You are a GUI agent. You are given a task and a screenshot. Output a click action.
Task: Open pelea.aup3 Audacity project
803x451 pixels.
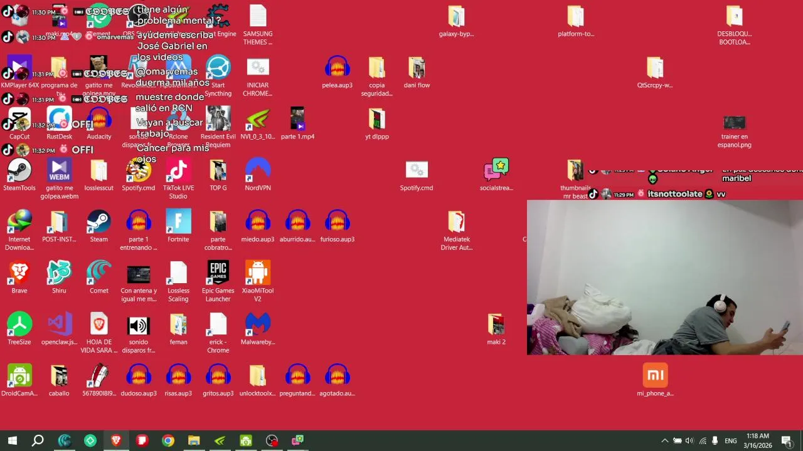tap(337, 73)
